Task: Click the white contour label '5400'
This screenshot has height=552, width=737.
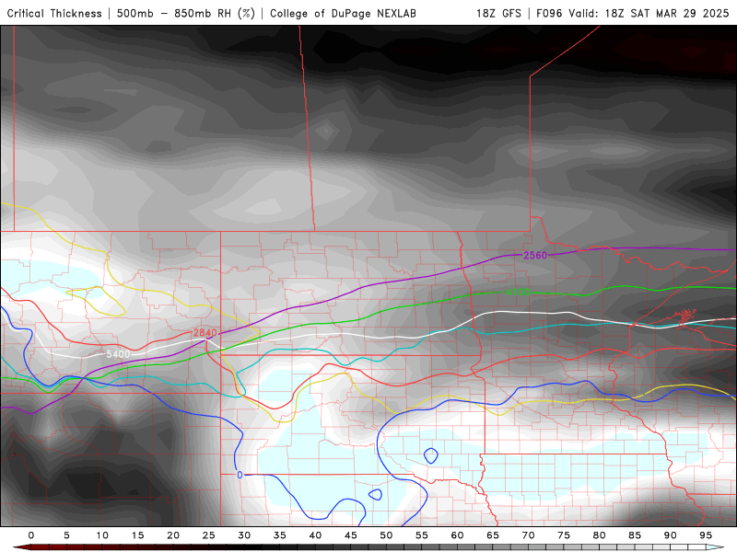Action: (118, 354)
